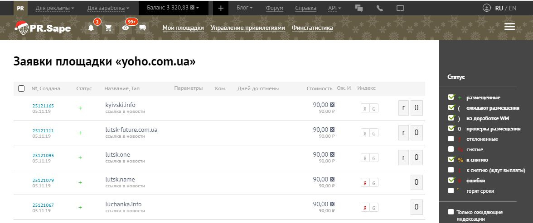Click the '0' button for lutsk.name

417,182
